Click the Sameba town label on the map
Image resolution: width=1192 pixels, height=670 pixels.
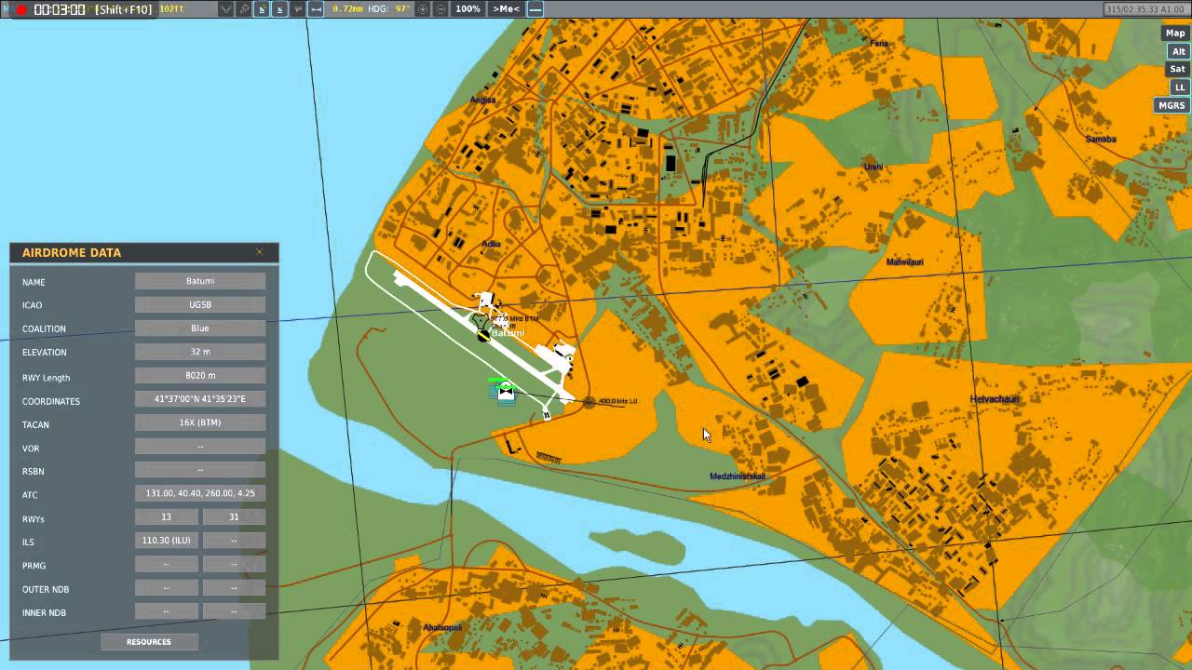click(x=1101, y=140)
